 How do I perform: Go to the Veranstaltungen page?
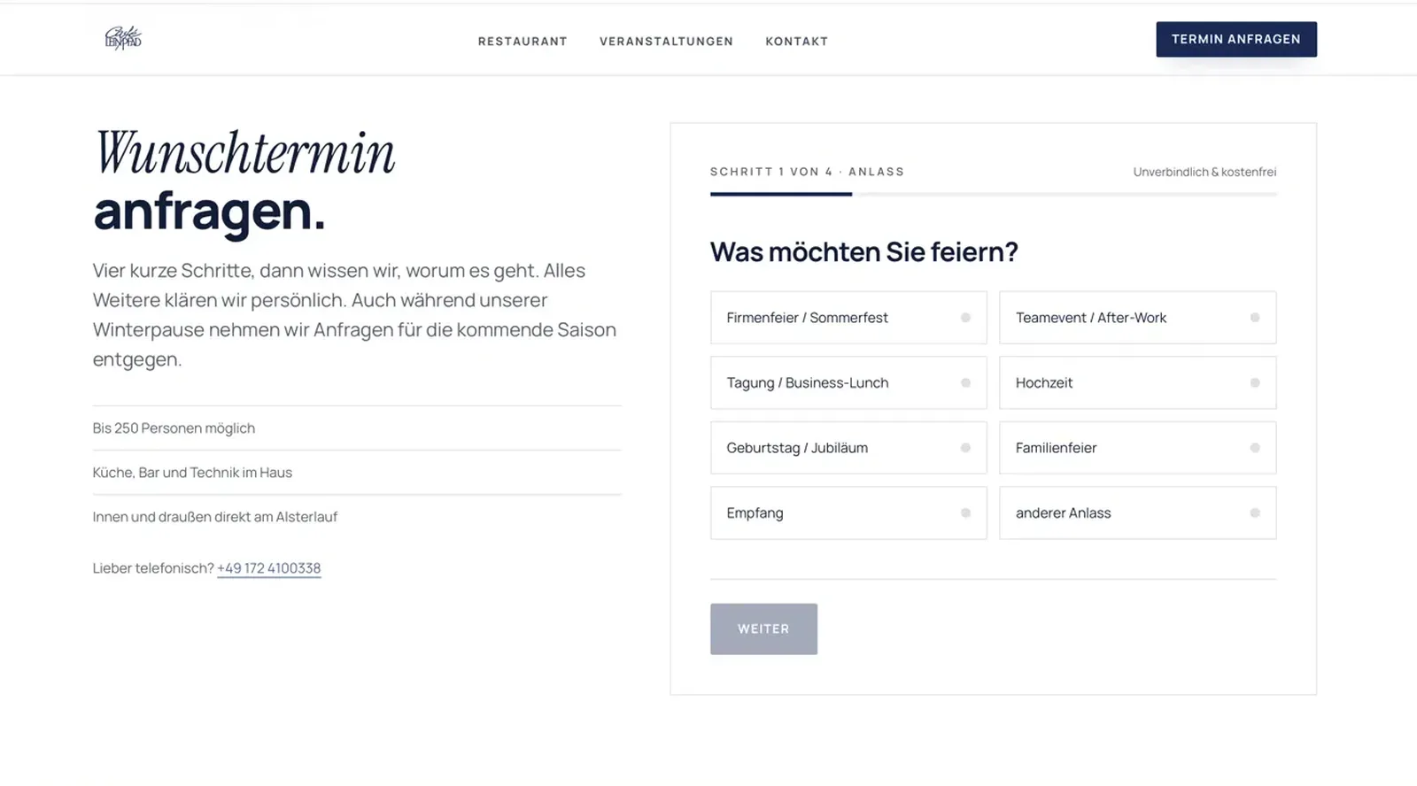(x=666, y=42)
